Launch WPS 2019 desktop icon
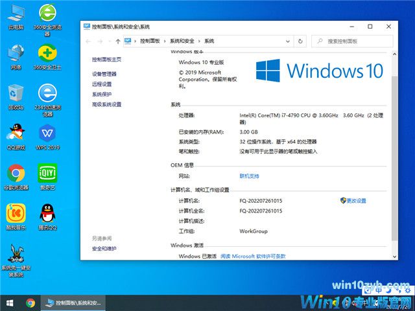 (x=47, y=137)
